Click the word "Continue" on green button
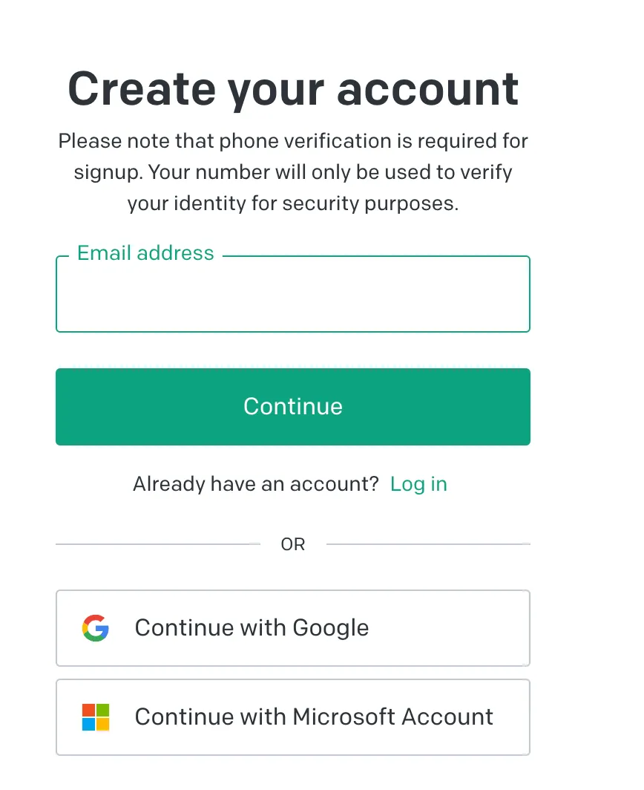644x790 pixels. tap(292, 407)
